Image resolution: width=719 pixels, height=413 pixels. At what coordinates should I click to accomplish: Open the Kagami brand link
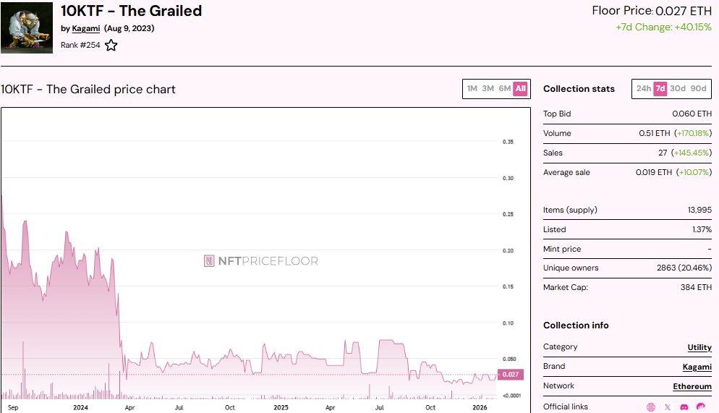[697, 367]
